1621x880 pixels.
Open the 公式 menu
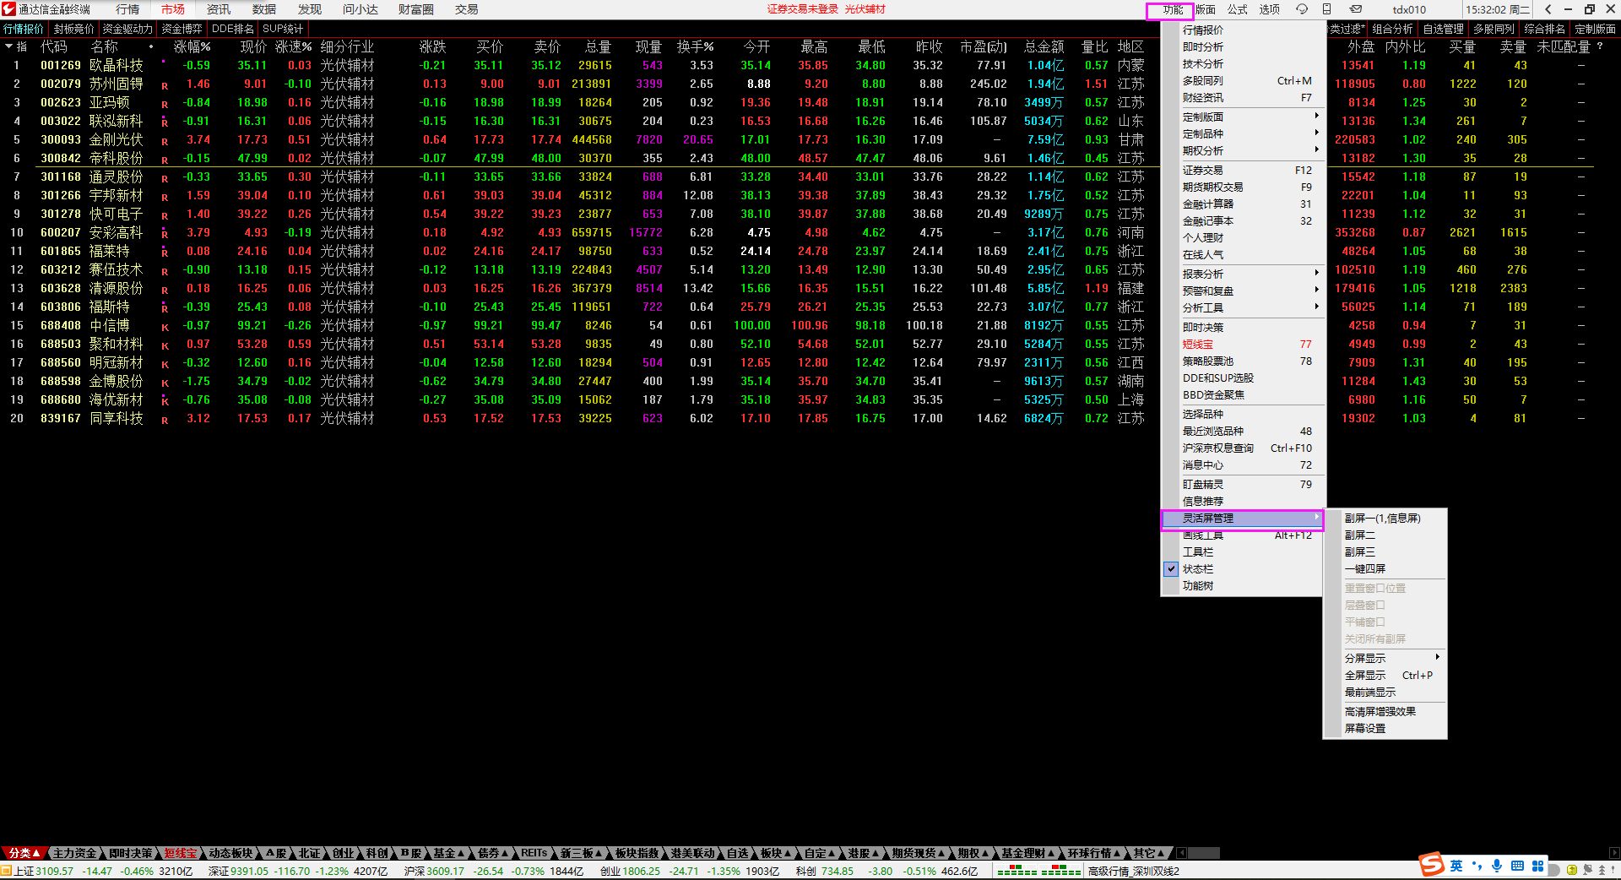tap(1238, 10)
